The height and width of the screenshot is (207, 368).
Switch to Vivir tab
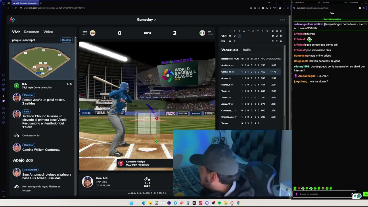point(16,32)
